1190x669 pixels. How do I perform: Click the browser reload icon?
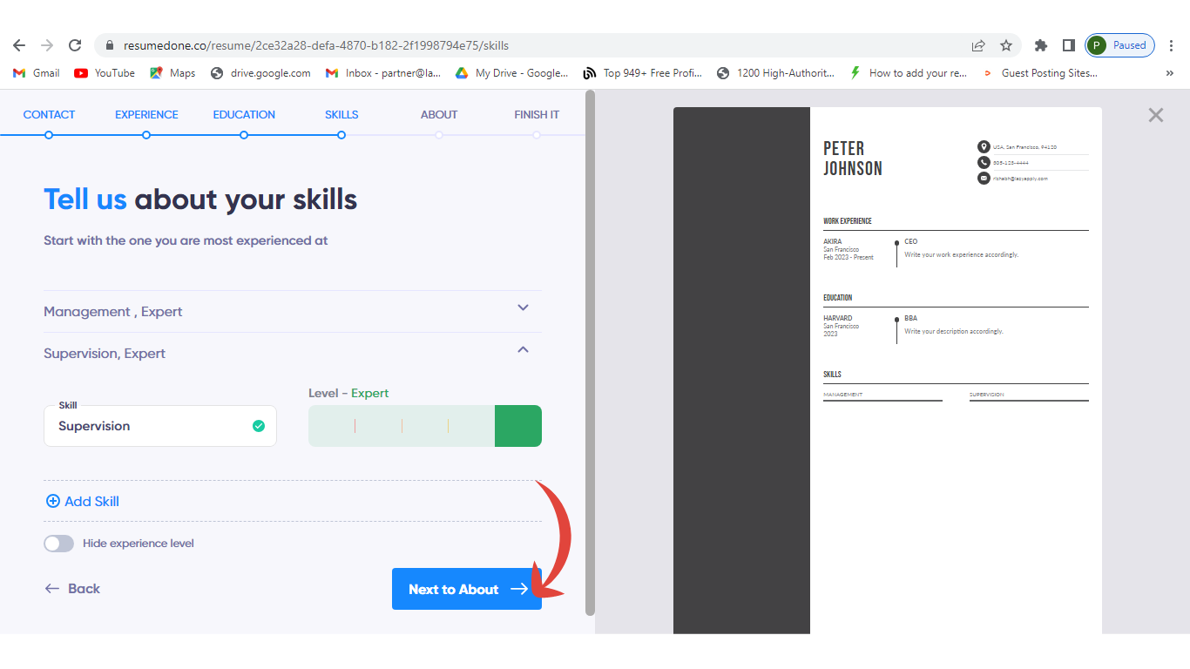(x=75, y=45)
